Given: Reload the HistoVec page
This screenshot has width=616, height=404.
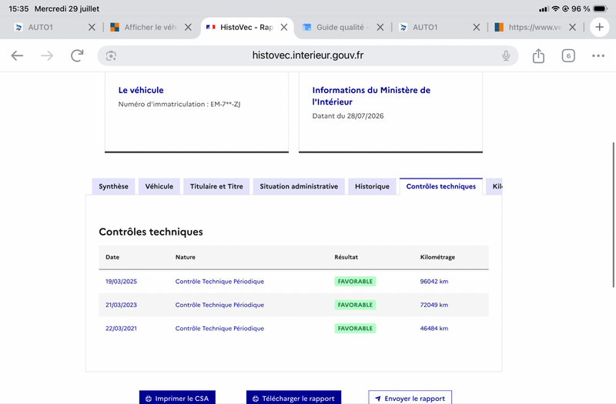Looking at the screenshot, I should tap(77, 55).
